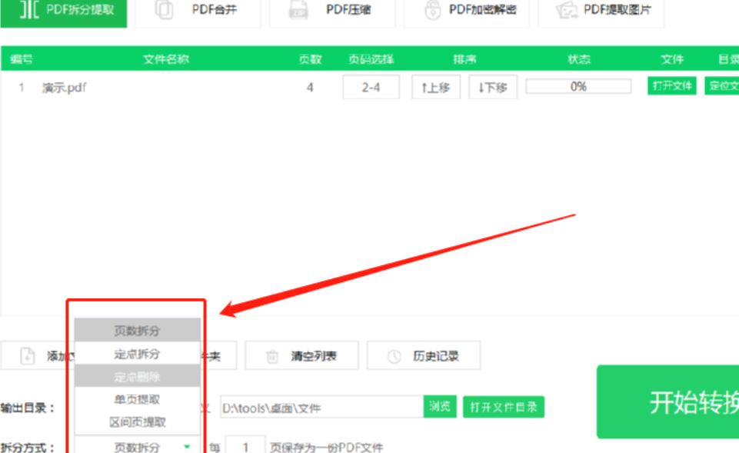Click the PDF compress zip icon
The height and width of the screenshot is (453, 739).
tap(298, 9)
